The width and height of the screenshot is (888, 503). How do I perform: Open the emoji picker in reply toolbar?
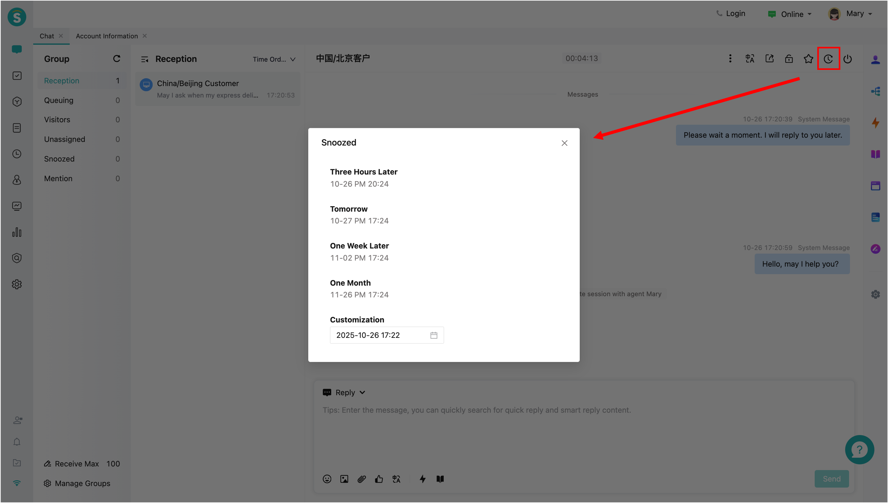coord(327,479)
